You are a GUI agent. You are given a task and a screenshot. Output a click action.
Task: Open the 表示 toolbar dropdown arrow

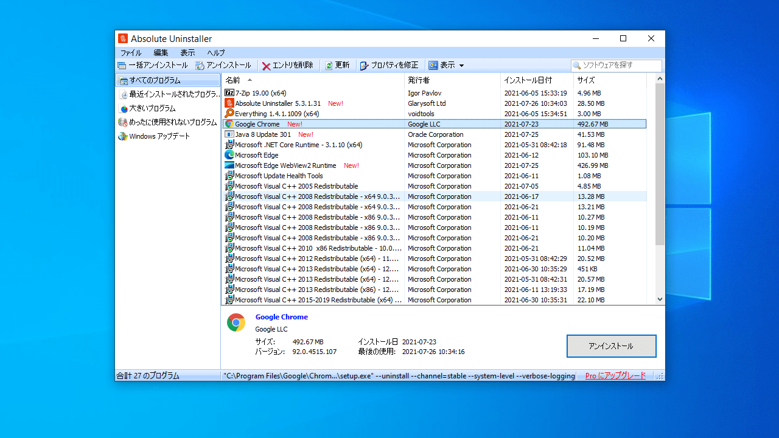pyautogui.click(x=461, y=65)
